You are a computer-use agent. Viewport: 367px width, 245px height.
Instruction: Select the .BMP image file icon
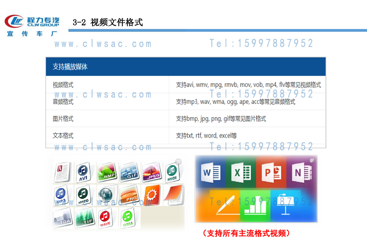tap(107, 172)
